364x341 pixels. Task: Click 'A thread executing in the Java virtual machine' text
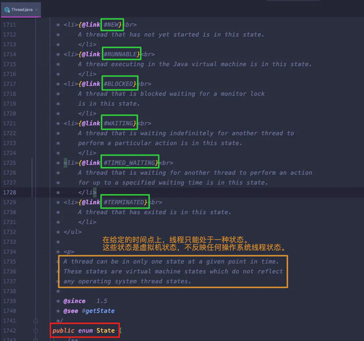pyautogui.click(x=162, y=64)
